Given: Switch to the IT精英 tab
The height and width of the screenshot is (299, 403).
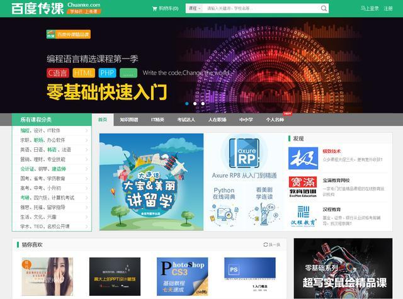Looking at the screenshot, I should click(x=157, y=120).
